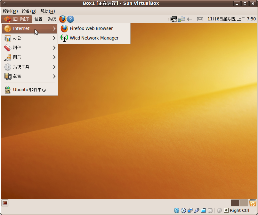Click the Swiss knife icon next to 附件
Screen dimensions: 258x215
(x=8, y=48)
